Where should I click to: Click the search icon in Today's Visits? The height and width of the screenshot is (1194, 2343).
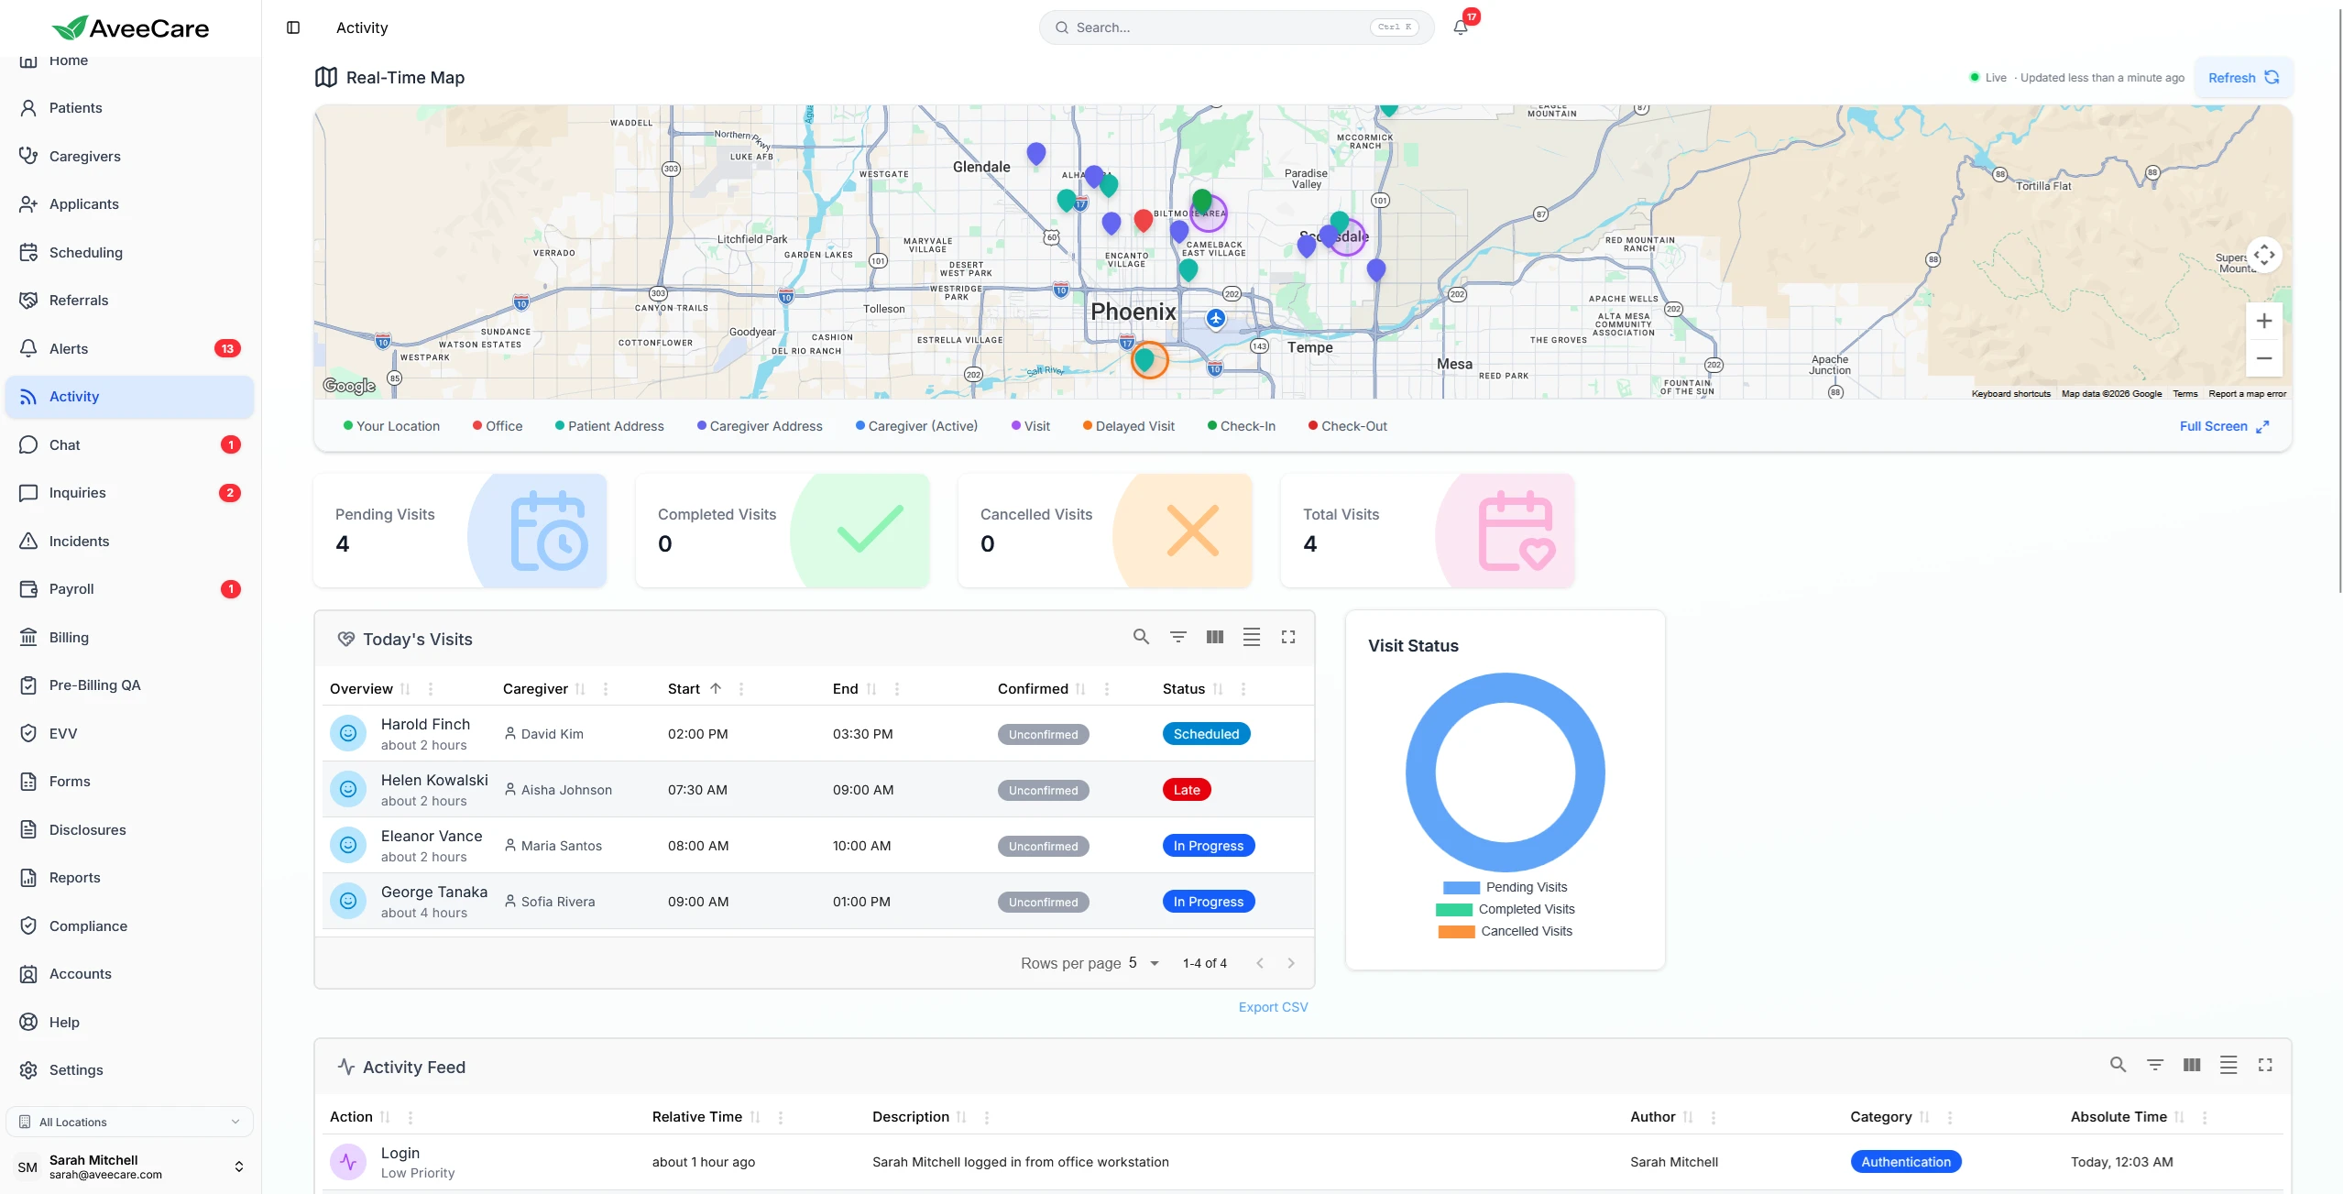point(1141,637)
